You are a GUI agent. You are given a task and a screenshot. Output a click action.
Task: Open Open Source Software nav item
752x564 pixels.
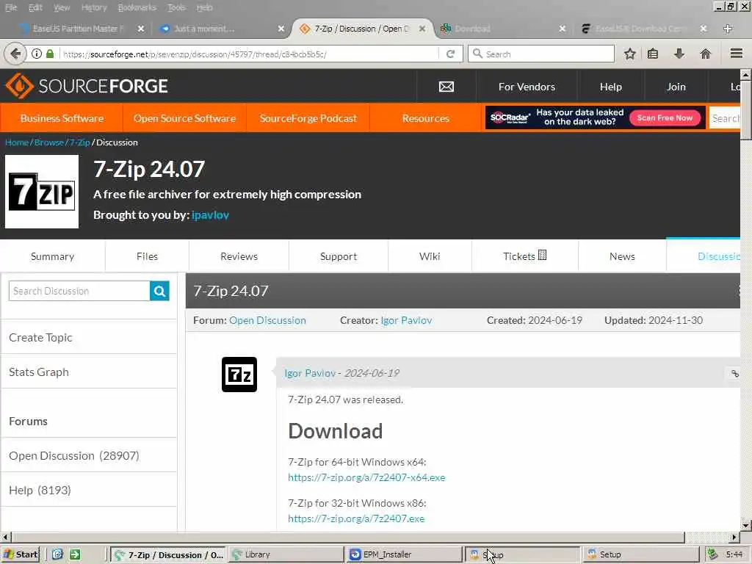tap(184, 118)
